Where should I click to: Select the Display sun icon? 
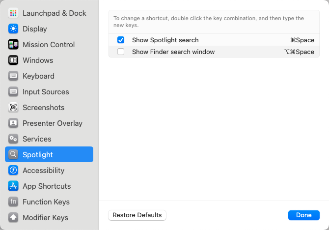(x=13, y=29)
